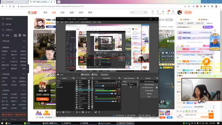The image size is (222, 125).
Task: Pop out the Audio Mixer dock icon
Action: (120, 78)
